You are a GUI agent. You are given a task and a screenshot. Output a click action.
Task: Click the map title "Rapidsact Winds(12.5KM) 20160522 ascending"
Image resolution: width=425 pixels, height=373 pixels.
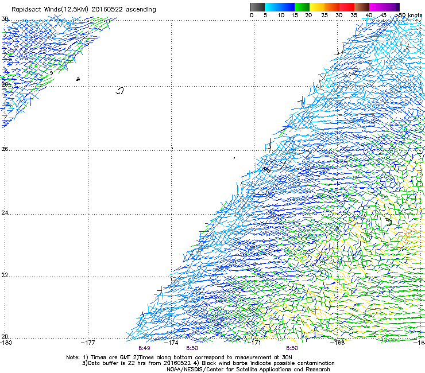click(x=84, y=10)
